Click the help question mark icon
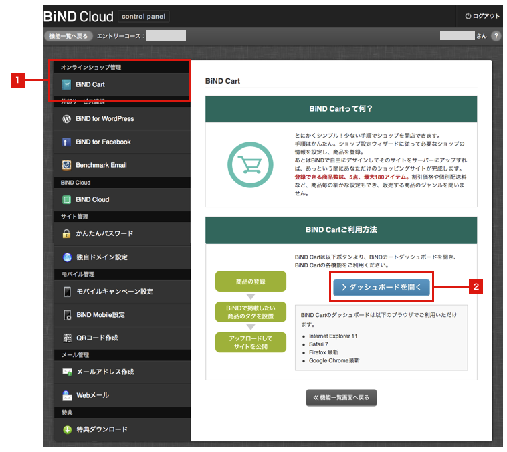The image size is (507, 452). click(x=496, y=36)
